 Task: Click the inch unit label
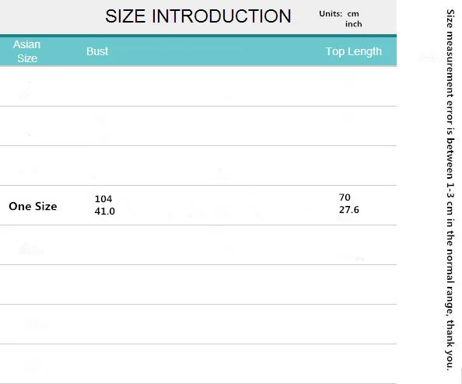click(354, 24)
